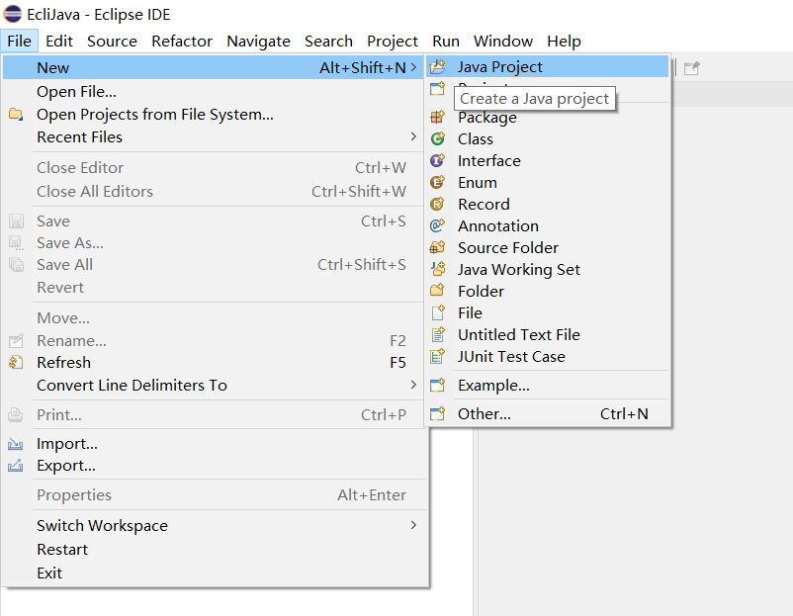Click the Untitled Text File icon
The image size is (793, 616).
point(437,334)
